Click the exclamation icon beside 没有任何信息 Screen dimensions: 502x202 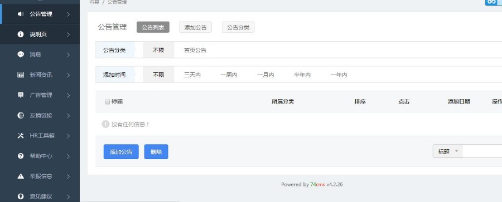[x=105, y=124]
